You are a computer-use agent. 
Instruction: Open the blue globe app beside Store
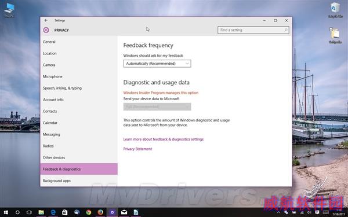click(x=77, y=212)
